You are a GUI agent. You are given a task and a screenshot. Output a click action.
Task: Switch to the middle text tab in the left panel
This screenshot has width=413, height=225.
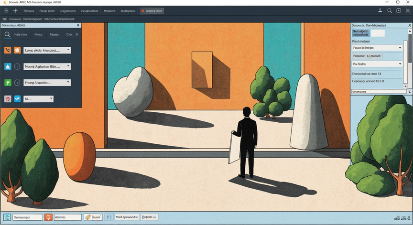point(38,34)
